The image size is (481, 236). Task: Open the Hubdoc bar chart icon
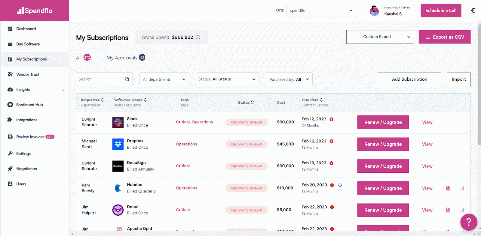tap(462, 188)
